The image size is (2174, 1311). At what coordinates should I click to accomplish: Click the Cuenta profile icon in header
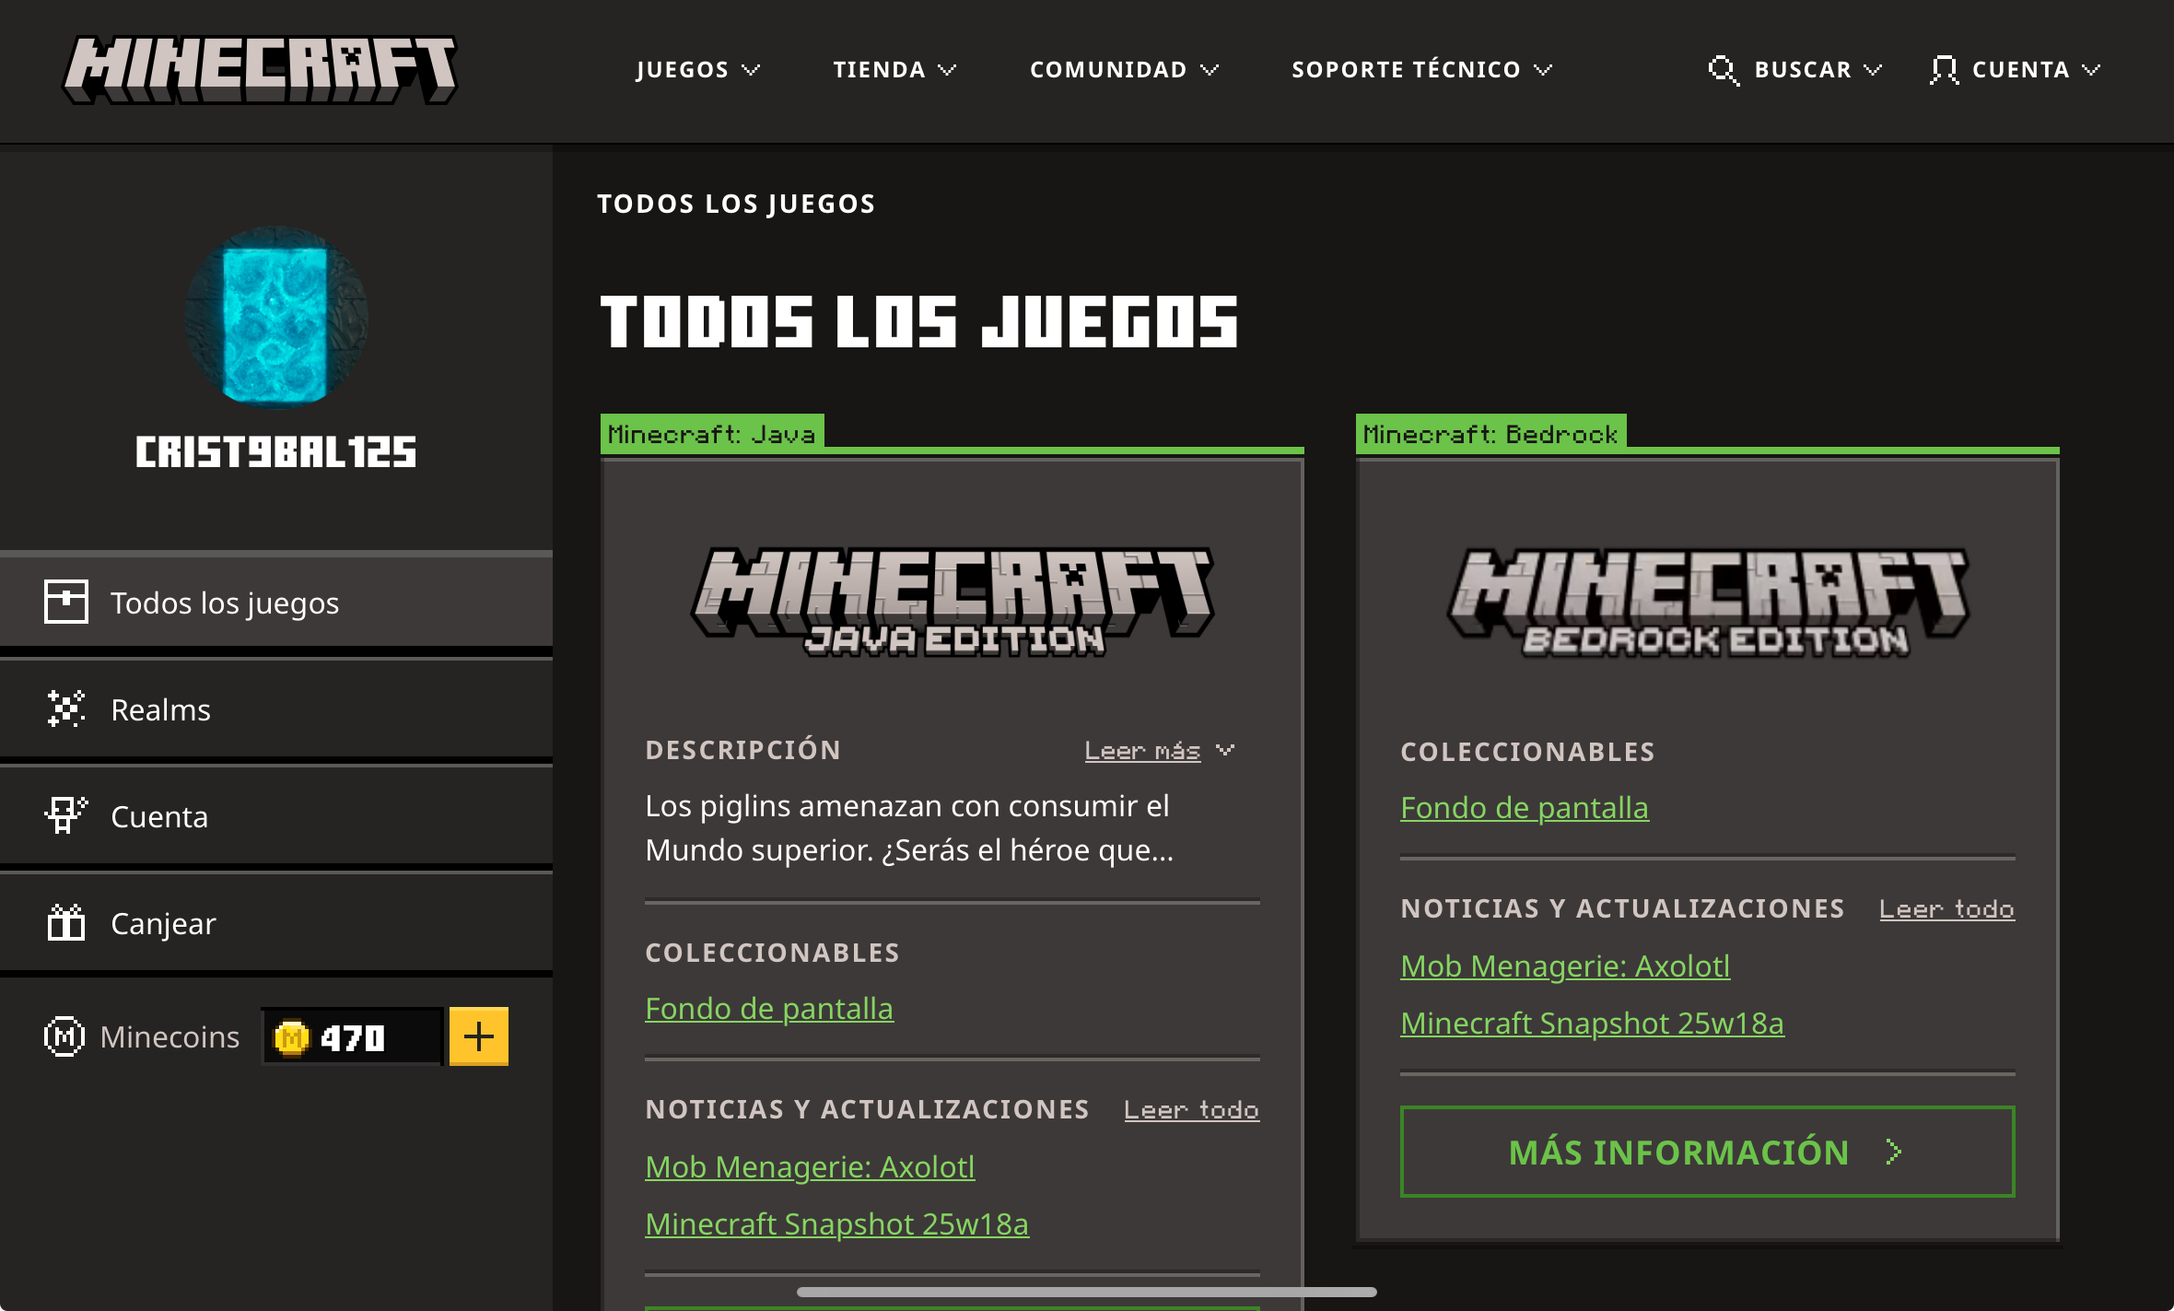tap(1943, 70)
